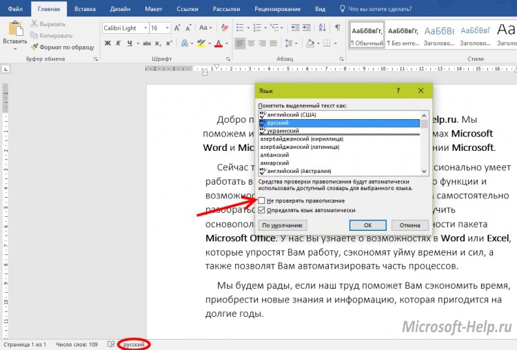
Task: Click the numbered list icon
Action: pyautogui.click(x=257, y=28)
